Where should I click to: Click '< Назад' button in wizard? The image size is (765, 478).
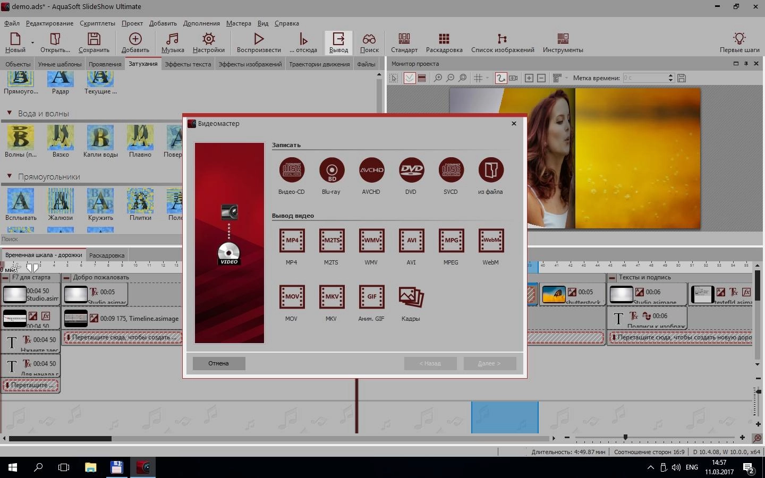[x=430, y=363]
